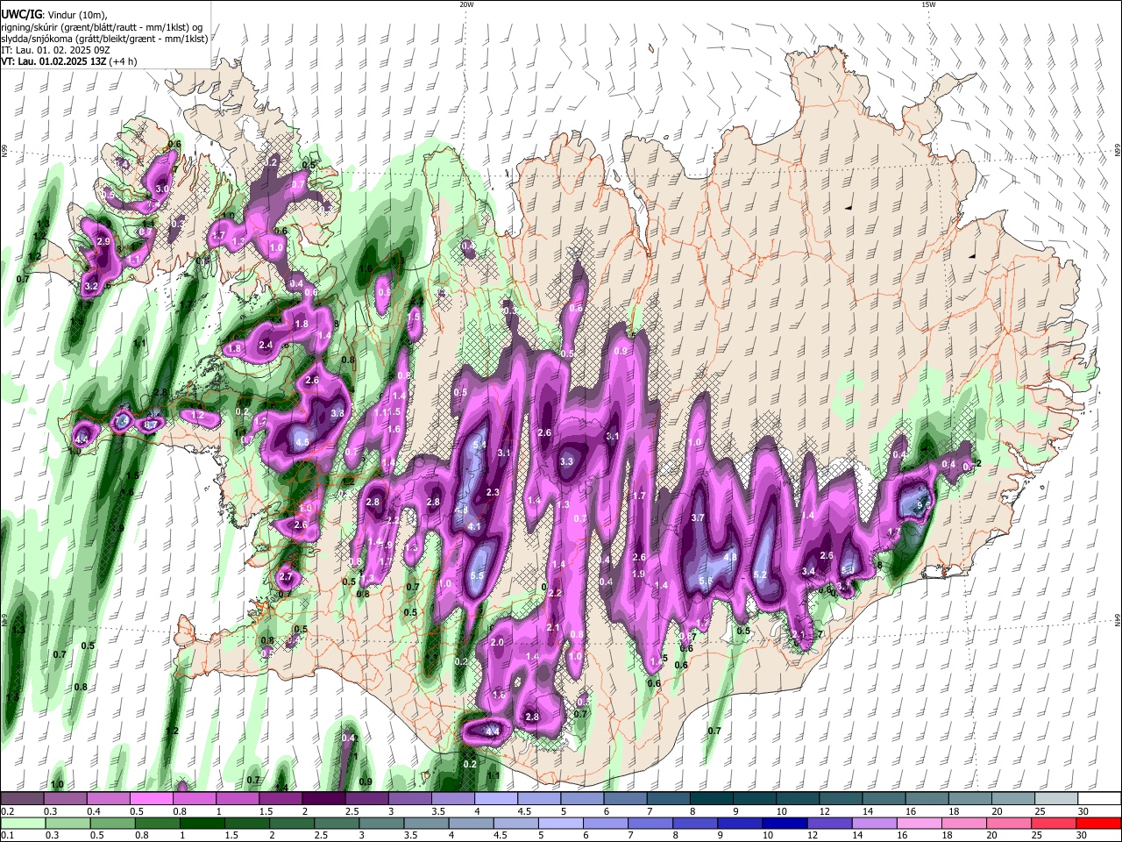The width and height of the screenshot is (1122, 842).
Task: Click the '2.7' precipitation value on the map
Action: pos(286,577)
